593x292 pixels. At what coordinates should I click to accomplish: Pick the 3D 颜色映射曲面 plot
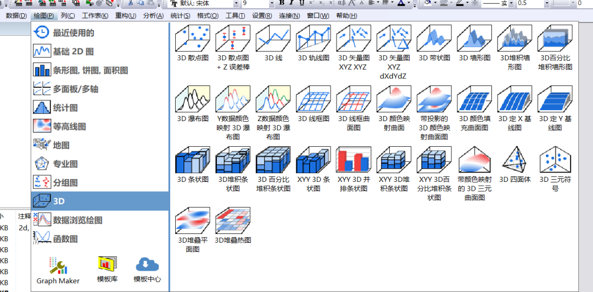pos(394,108)
